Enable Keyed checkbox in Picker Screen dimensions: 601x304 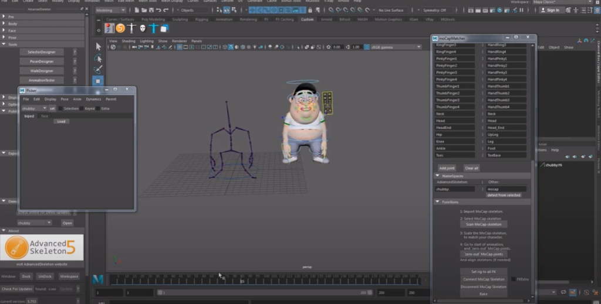click(82, 108)
